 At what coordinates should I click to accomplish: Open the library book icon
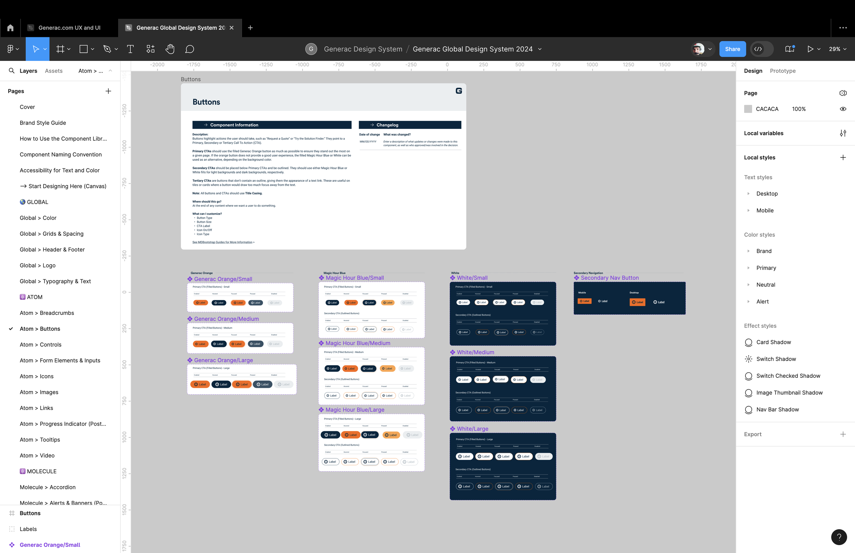click(789, 49)
